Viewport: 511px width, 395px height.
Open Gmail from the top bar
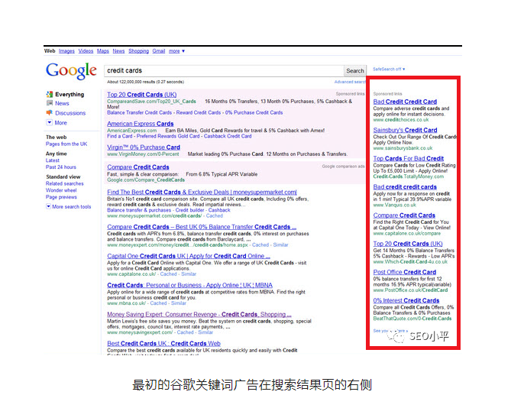[159, 51]
